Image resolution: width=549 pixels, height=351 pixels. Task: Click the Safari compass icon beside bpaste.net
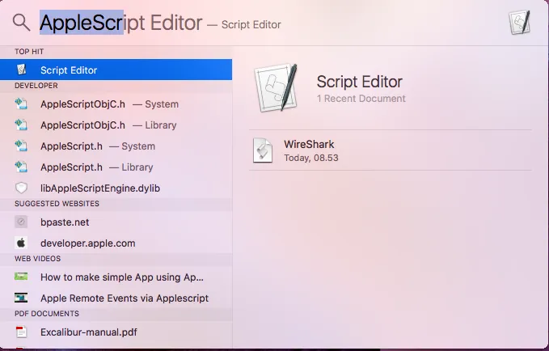click(x=21, y=222)
